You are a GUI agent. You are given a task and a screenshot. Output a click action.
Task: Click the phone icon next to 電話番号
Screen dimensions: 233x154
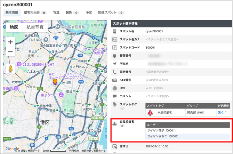coord(115,72)
